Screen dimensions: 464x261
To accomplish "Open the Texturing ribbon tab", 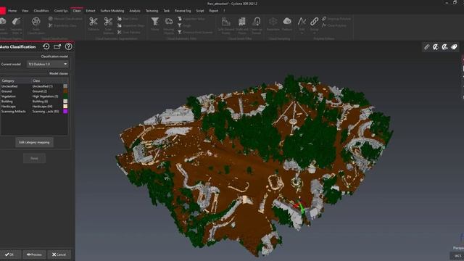I will pos(152,11).
